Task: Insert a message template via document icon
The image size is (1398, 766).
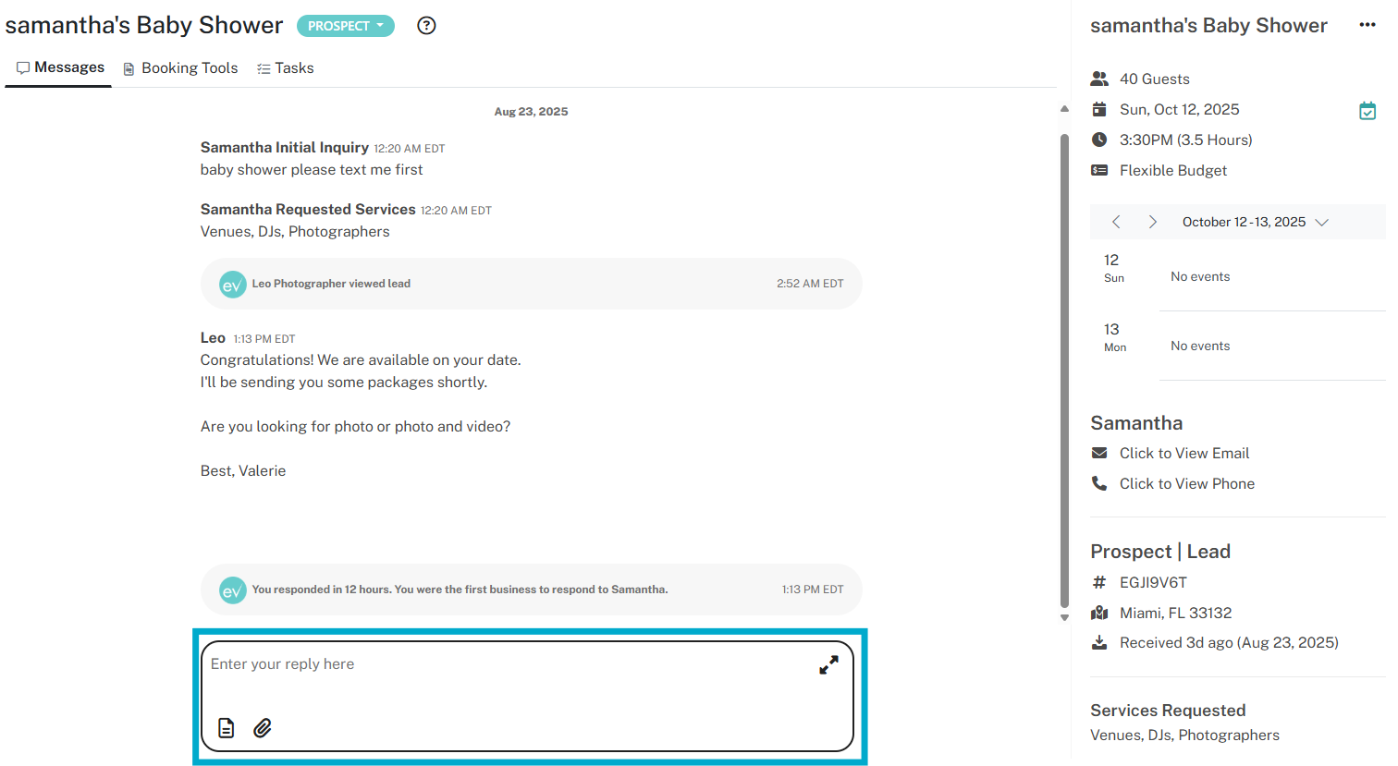Action: [227, 728]
